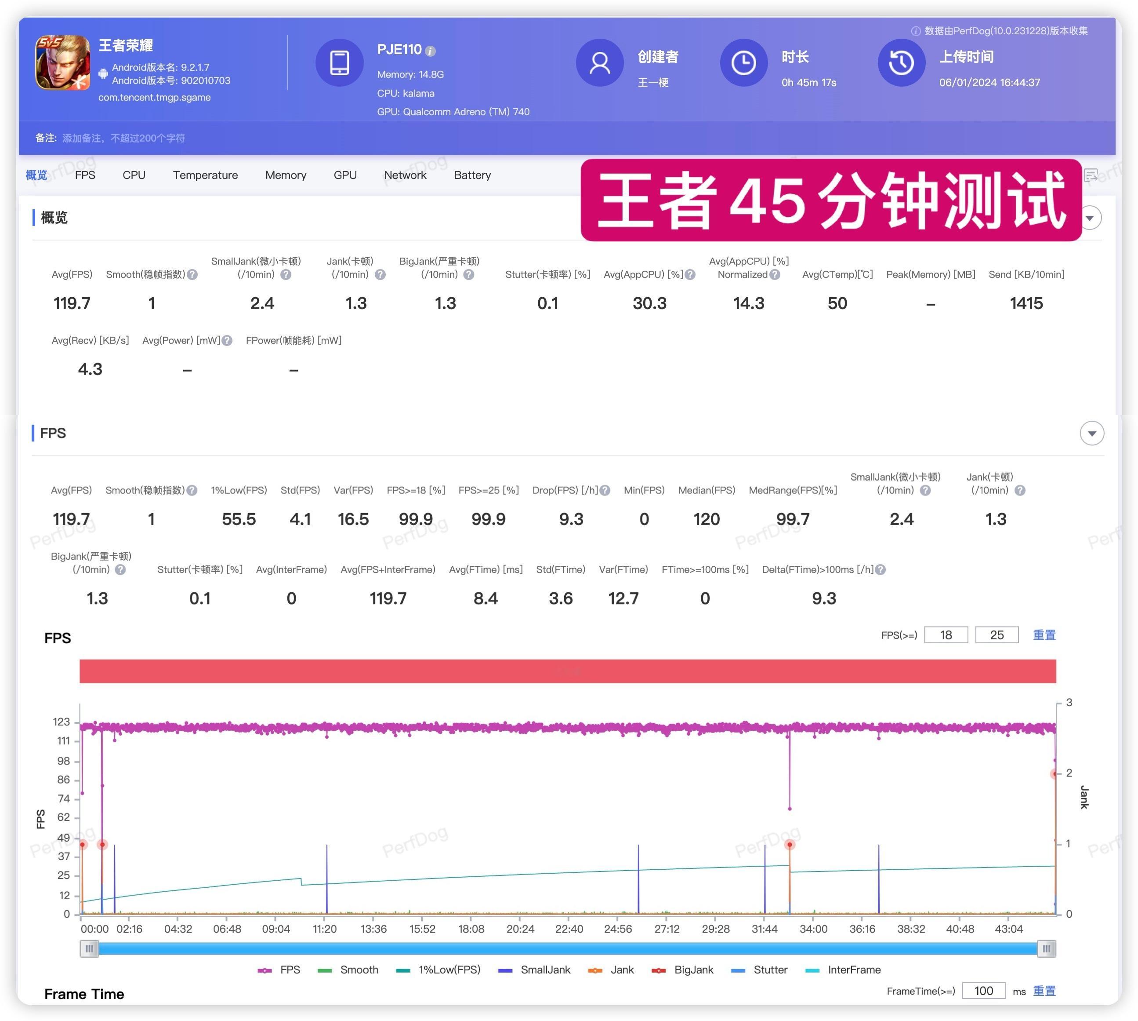Click the blue time range slider bar
The image size is (1138, 1021).
point(568,948)
